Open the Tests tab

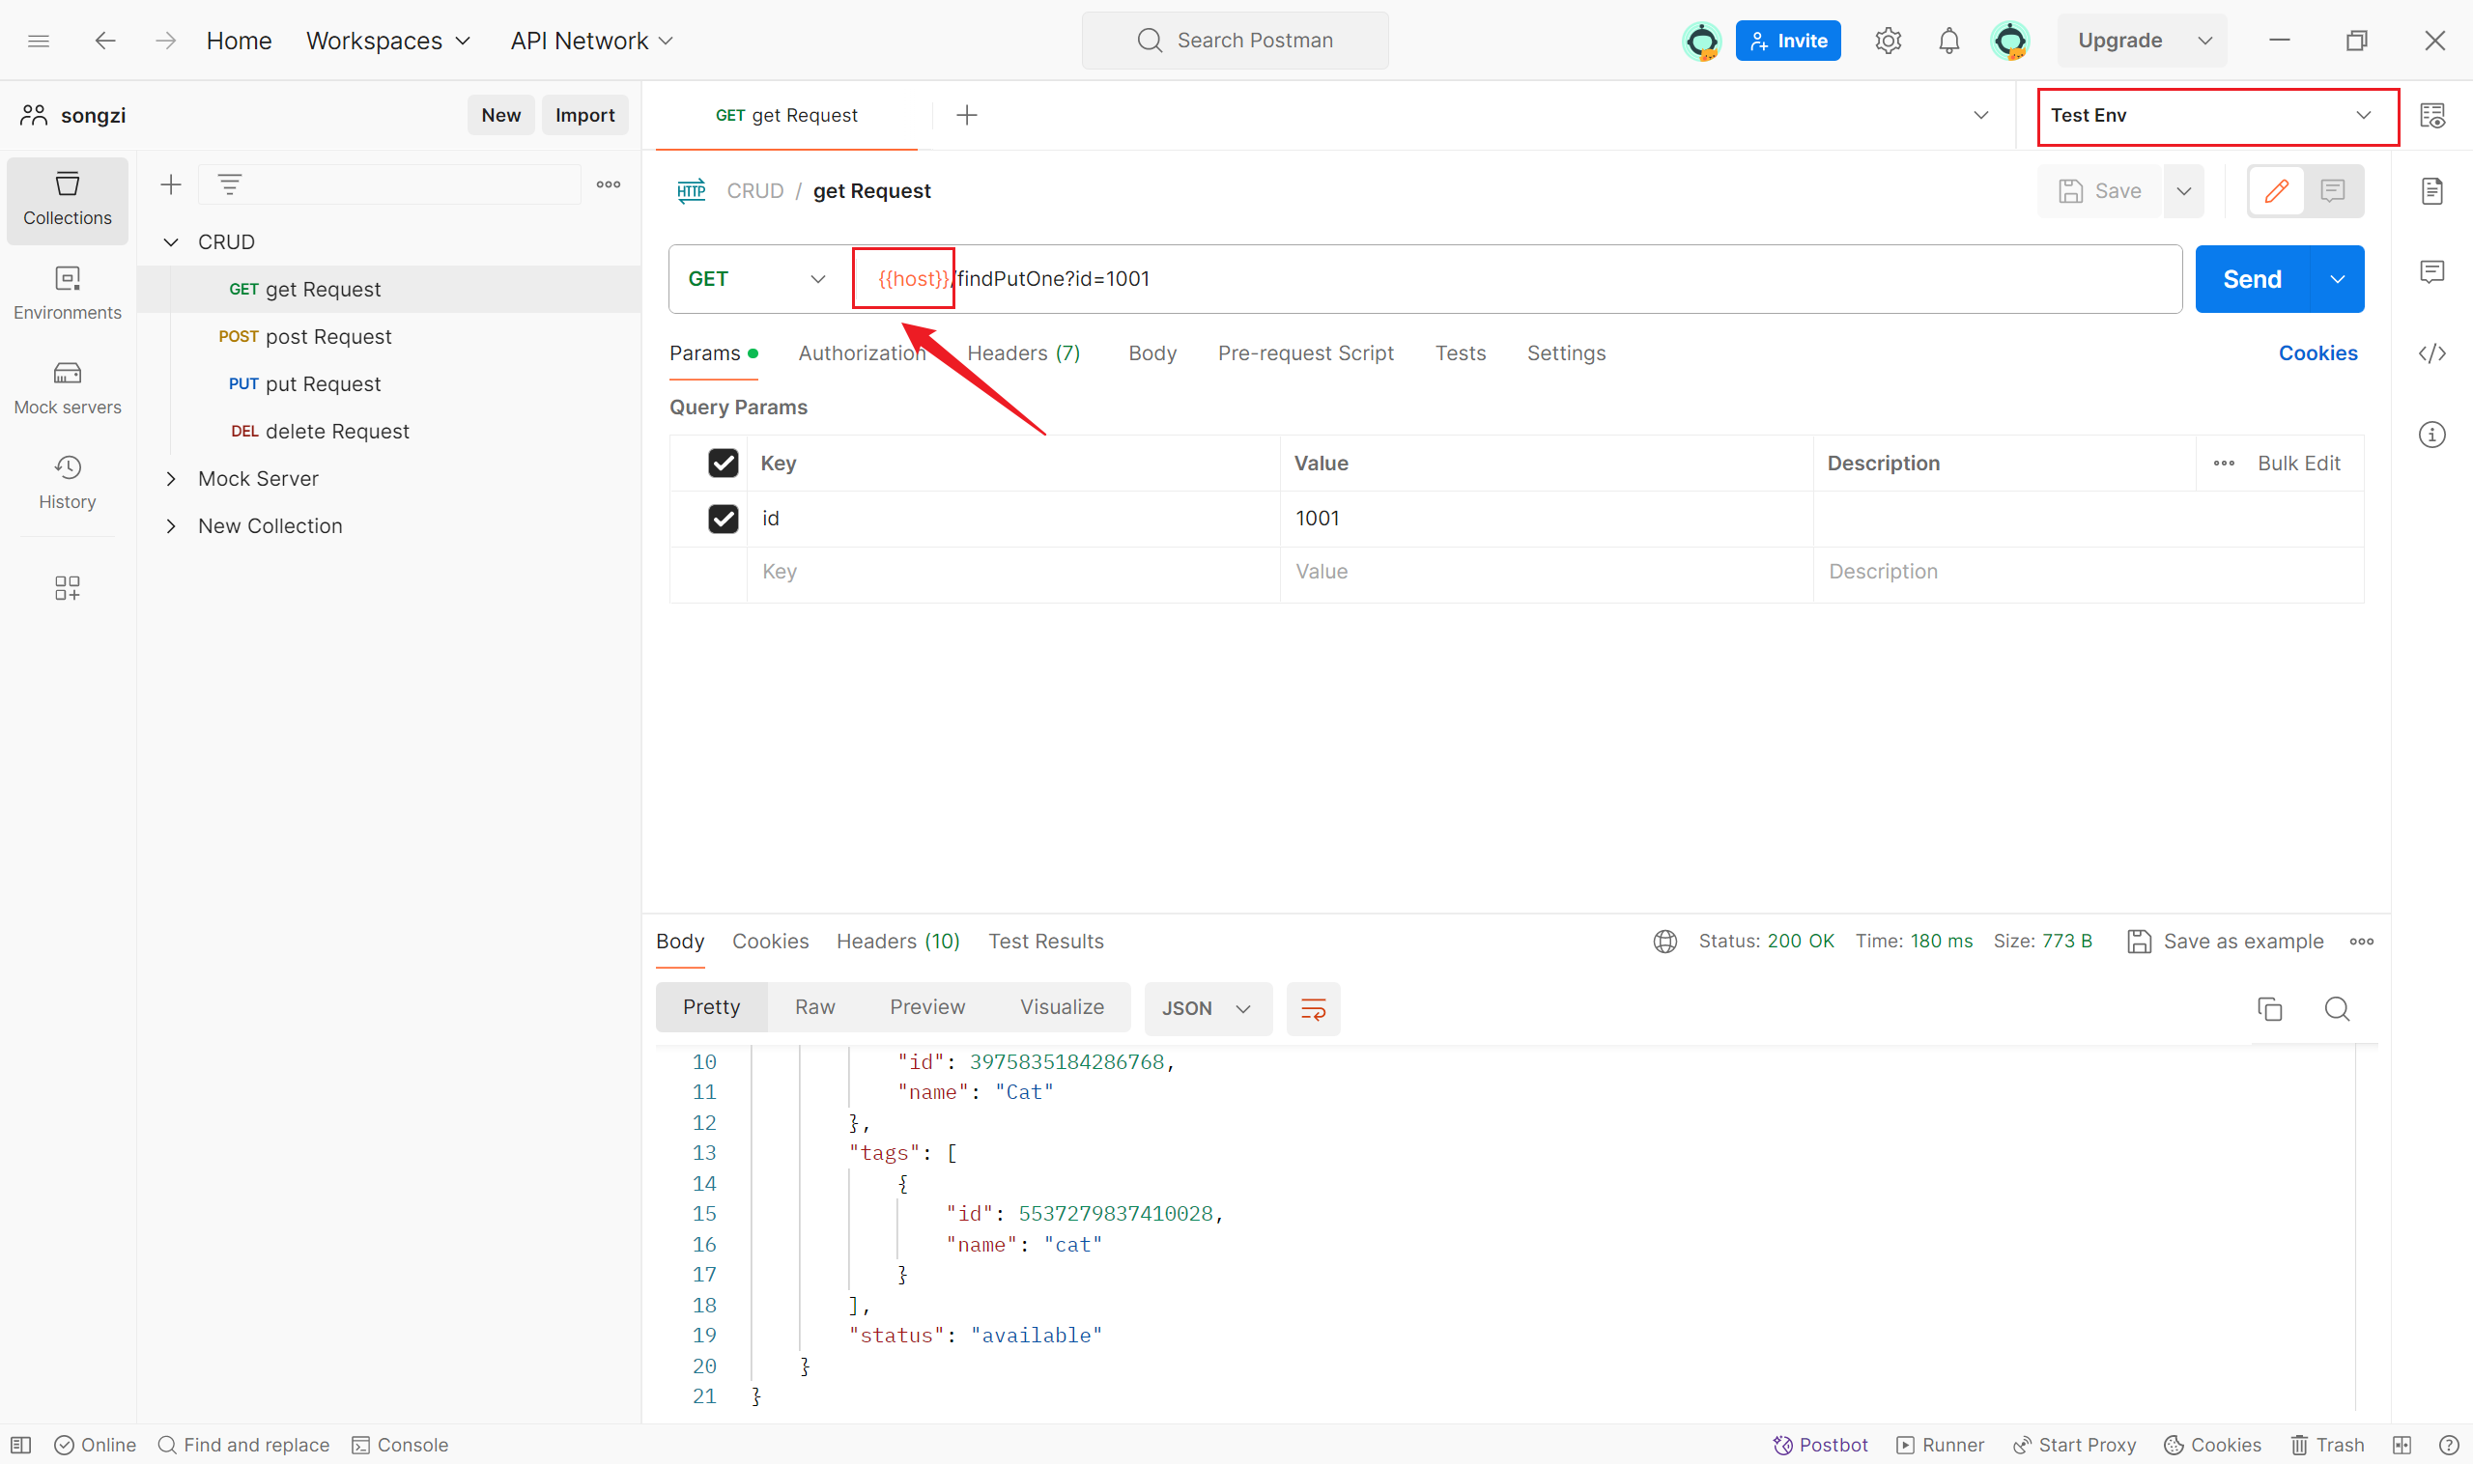coord(1460,353)
